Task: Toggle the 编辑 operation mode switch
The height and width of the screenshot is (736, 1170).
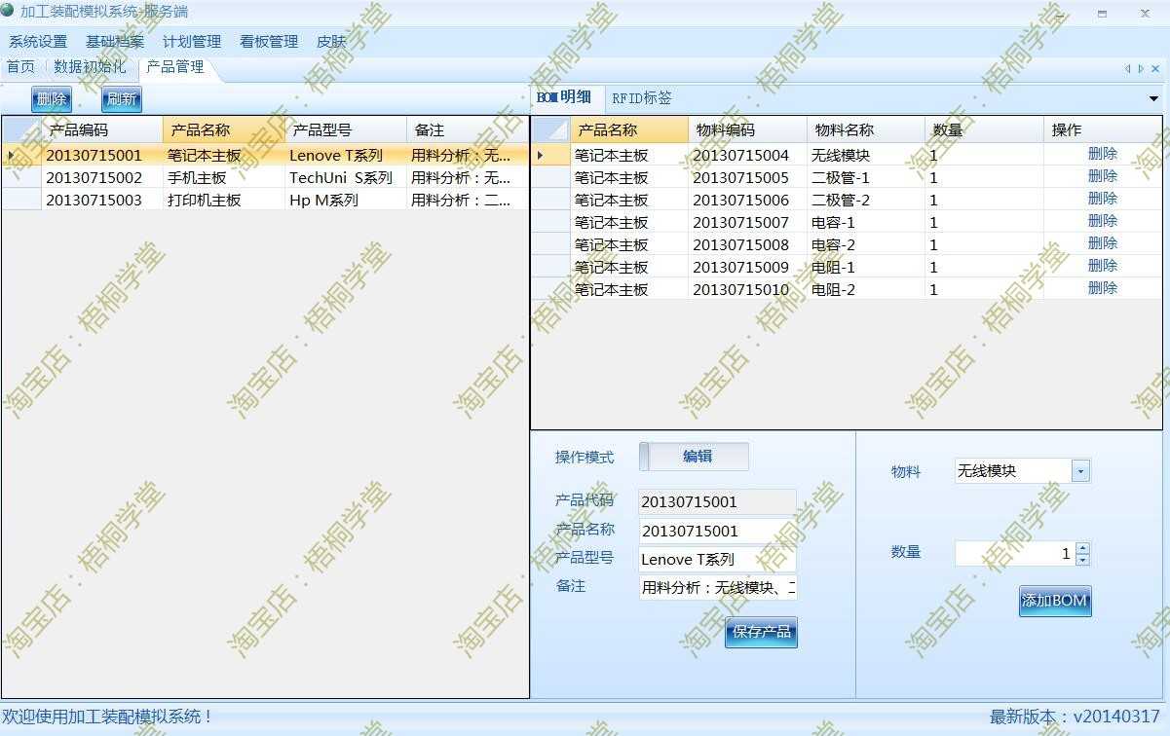Action: point(694,457)
